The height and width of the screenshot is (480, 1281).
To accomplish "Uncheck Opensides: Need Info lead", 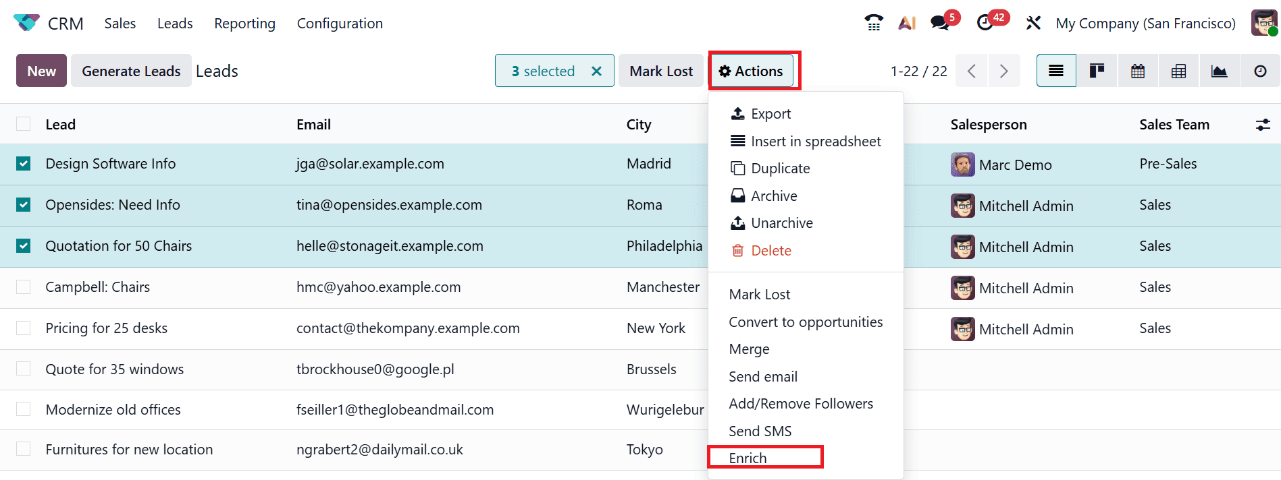I will (24, 204).
